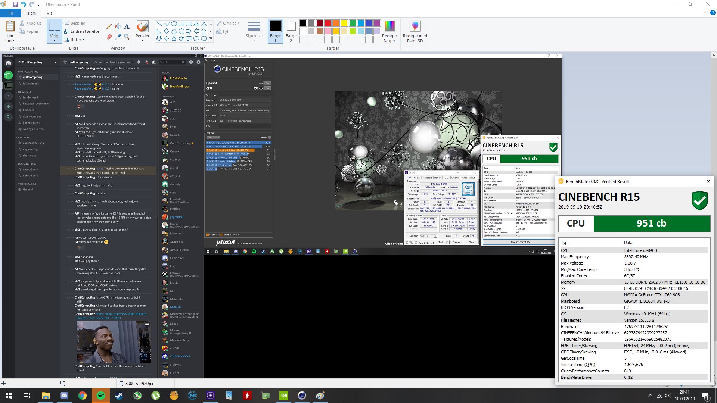717x403 pixels.
Task: Choose the Oval shape
Action: (174, 24)
